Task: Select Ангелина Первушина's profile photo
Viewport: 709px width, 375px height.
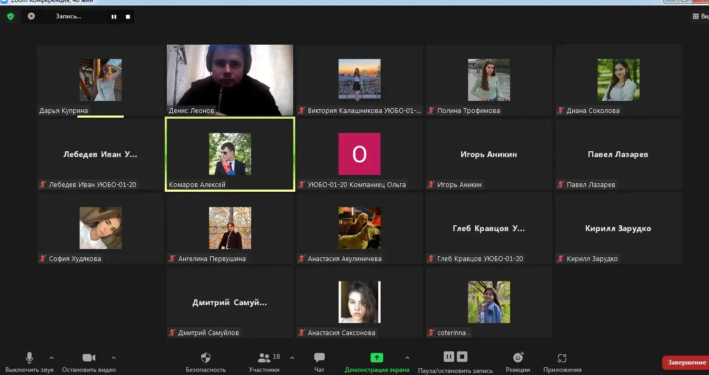Action: pos(230,228)
